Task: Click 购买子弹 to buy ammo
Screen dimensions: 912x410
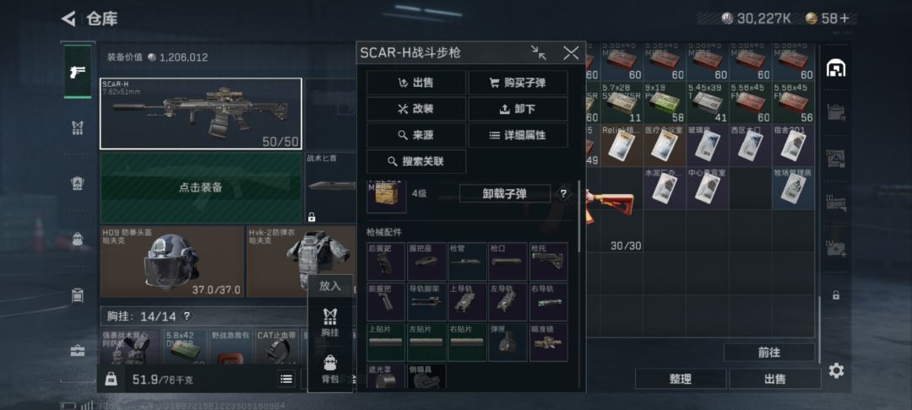Action: (518, 83)
